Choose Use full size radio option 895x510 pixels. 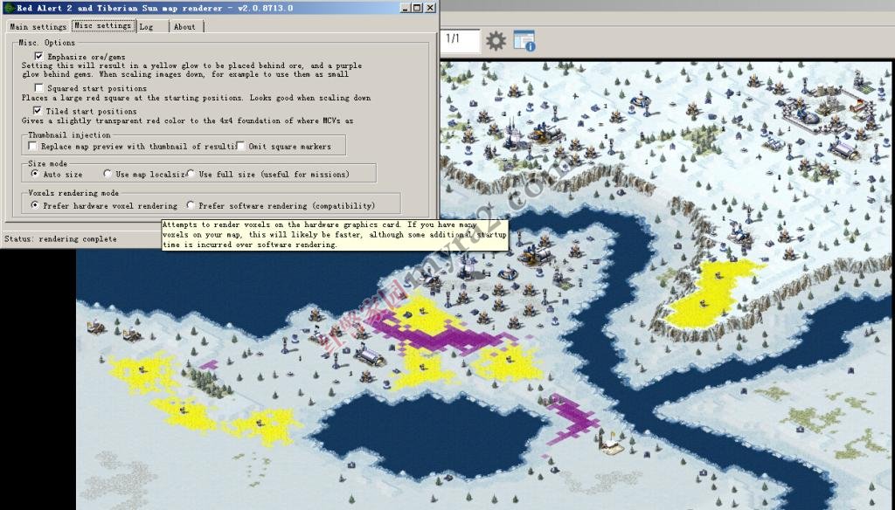pos(191,174)
